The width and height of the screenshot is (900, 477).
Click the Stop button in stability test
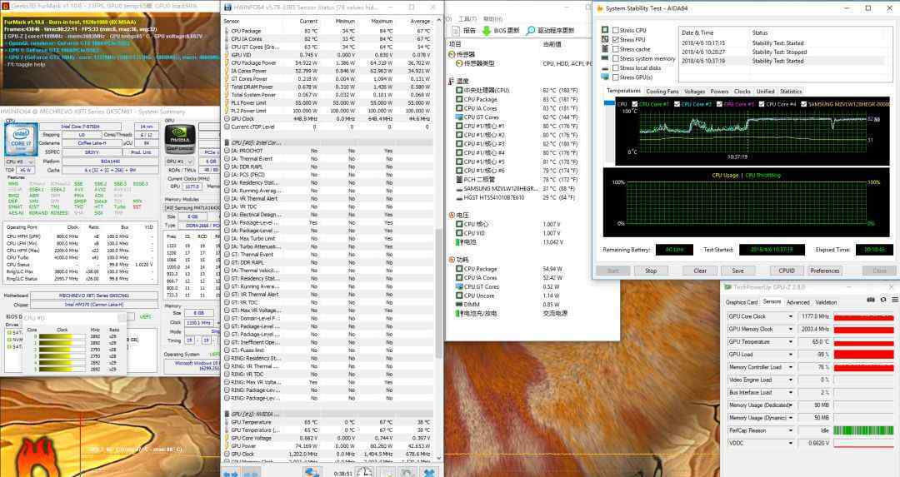[650, 271]
